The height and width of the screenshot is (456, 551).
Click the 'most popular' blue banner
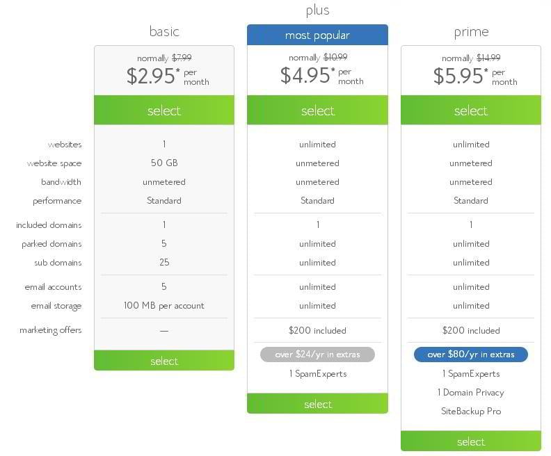[x=317, y=35]
